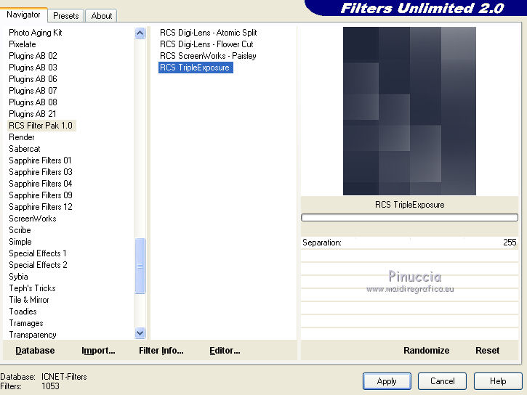Select Tramages category
527x395 pixels.
26,323
